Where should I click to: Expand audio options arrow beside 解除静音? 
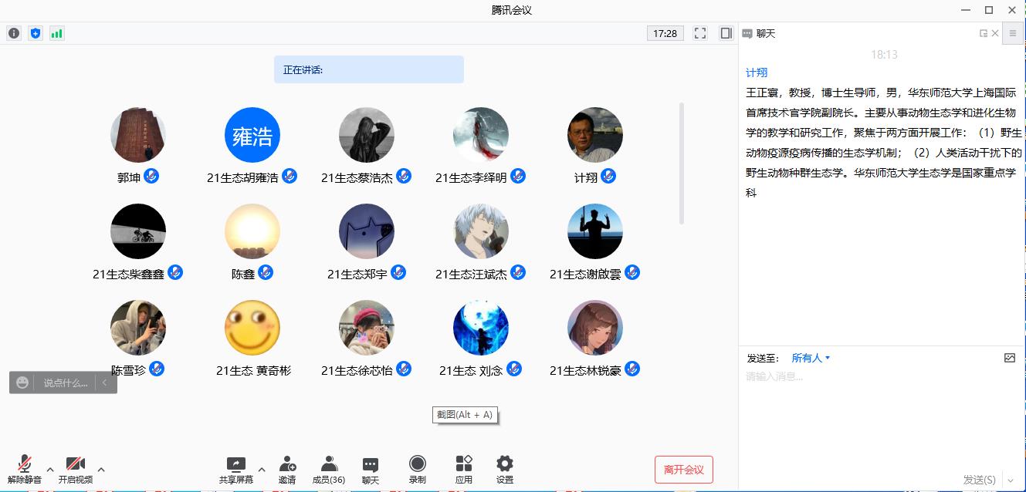(x=50, y=469)
